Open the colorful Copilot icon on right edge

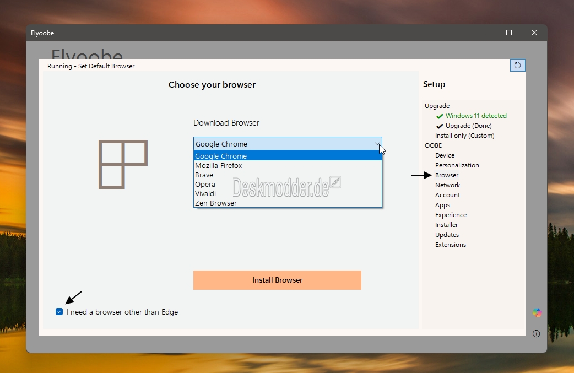click(537, 312)
